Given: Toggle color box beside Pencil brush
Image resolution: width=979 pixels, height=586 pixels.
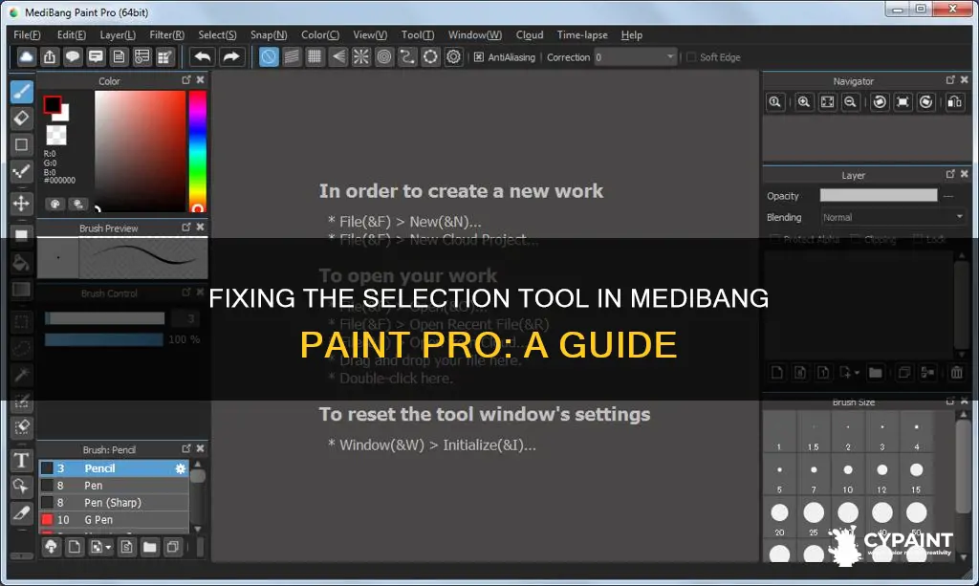Looking at the screenshot, I should coord(47,468).
